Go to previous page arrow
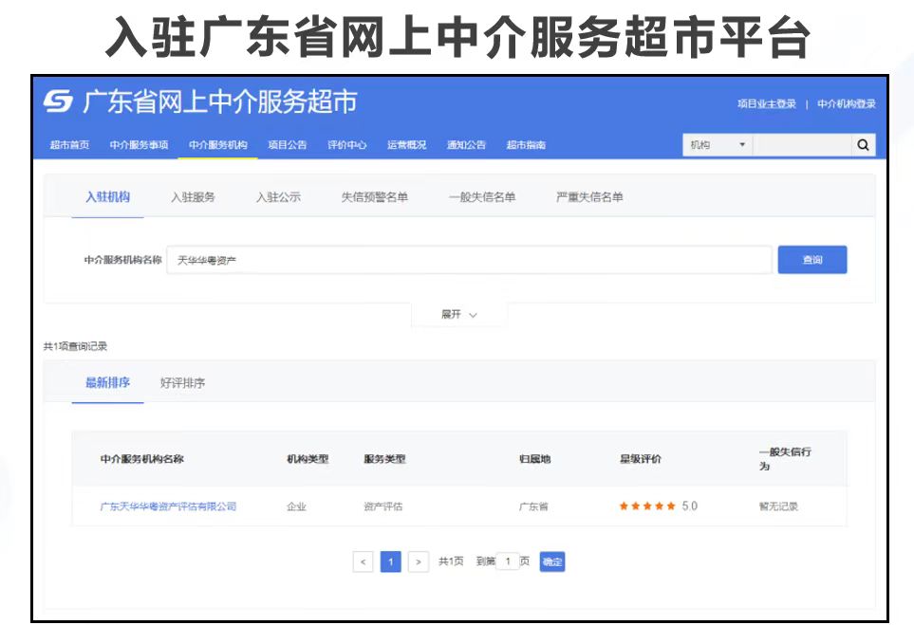This screenshot has width=914, height=625. click(x=362, y=561)
